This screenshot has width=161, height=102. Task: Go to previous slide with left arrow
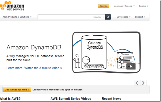coord(137,83)
